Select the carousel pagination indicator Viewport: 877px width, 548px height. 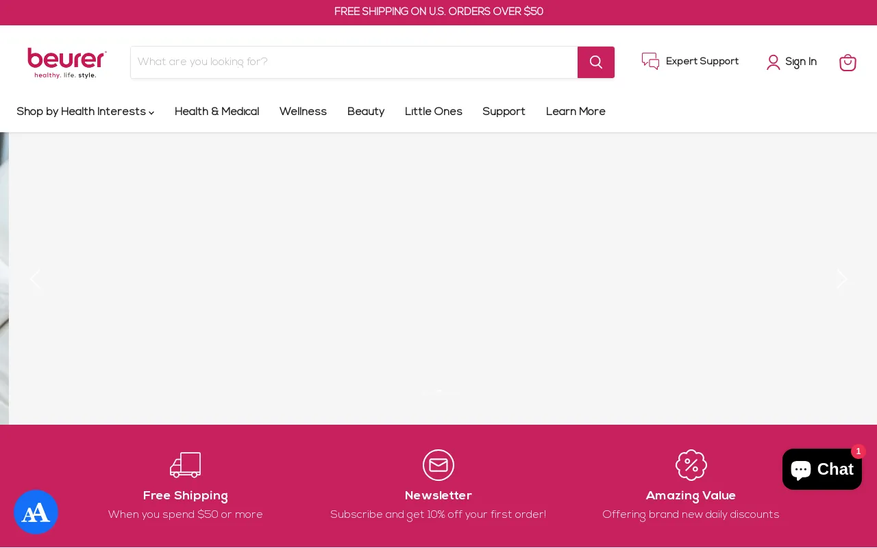pyautogui.click(x=438, y=392)
